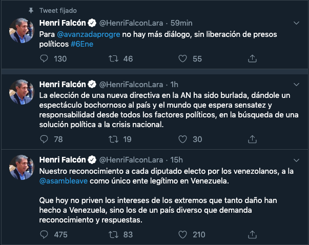Retweet the tweet with 83 retweets

tap(114, 235)
